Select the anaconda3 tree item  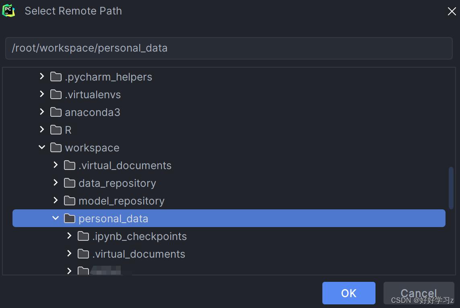93,112
